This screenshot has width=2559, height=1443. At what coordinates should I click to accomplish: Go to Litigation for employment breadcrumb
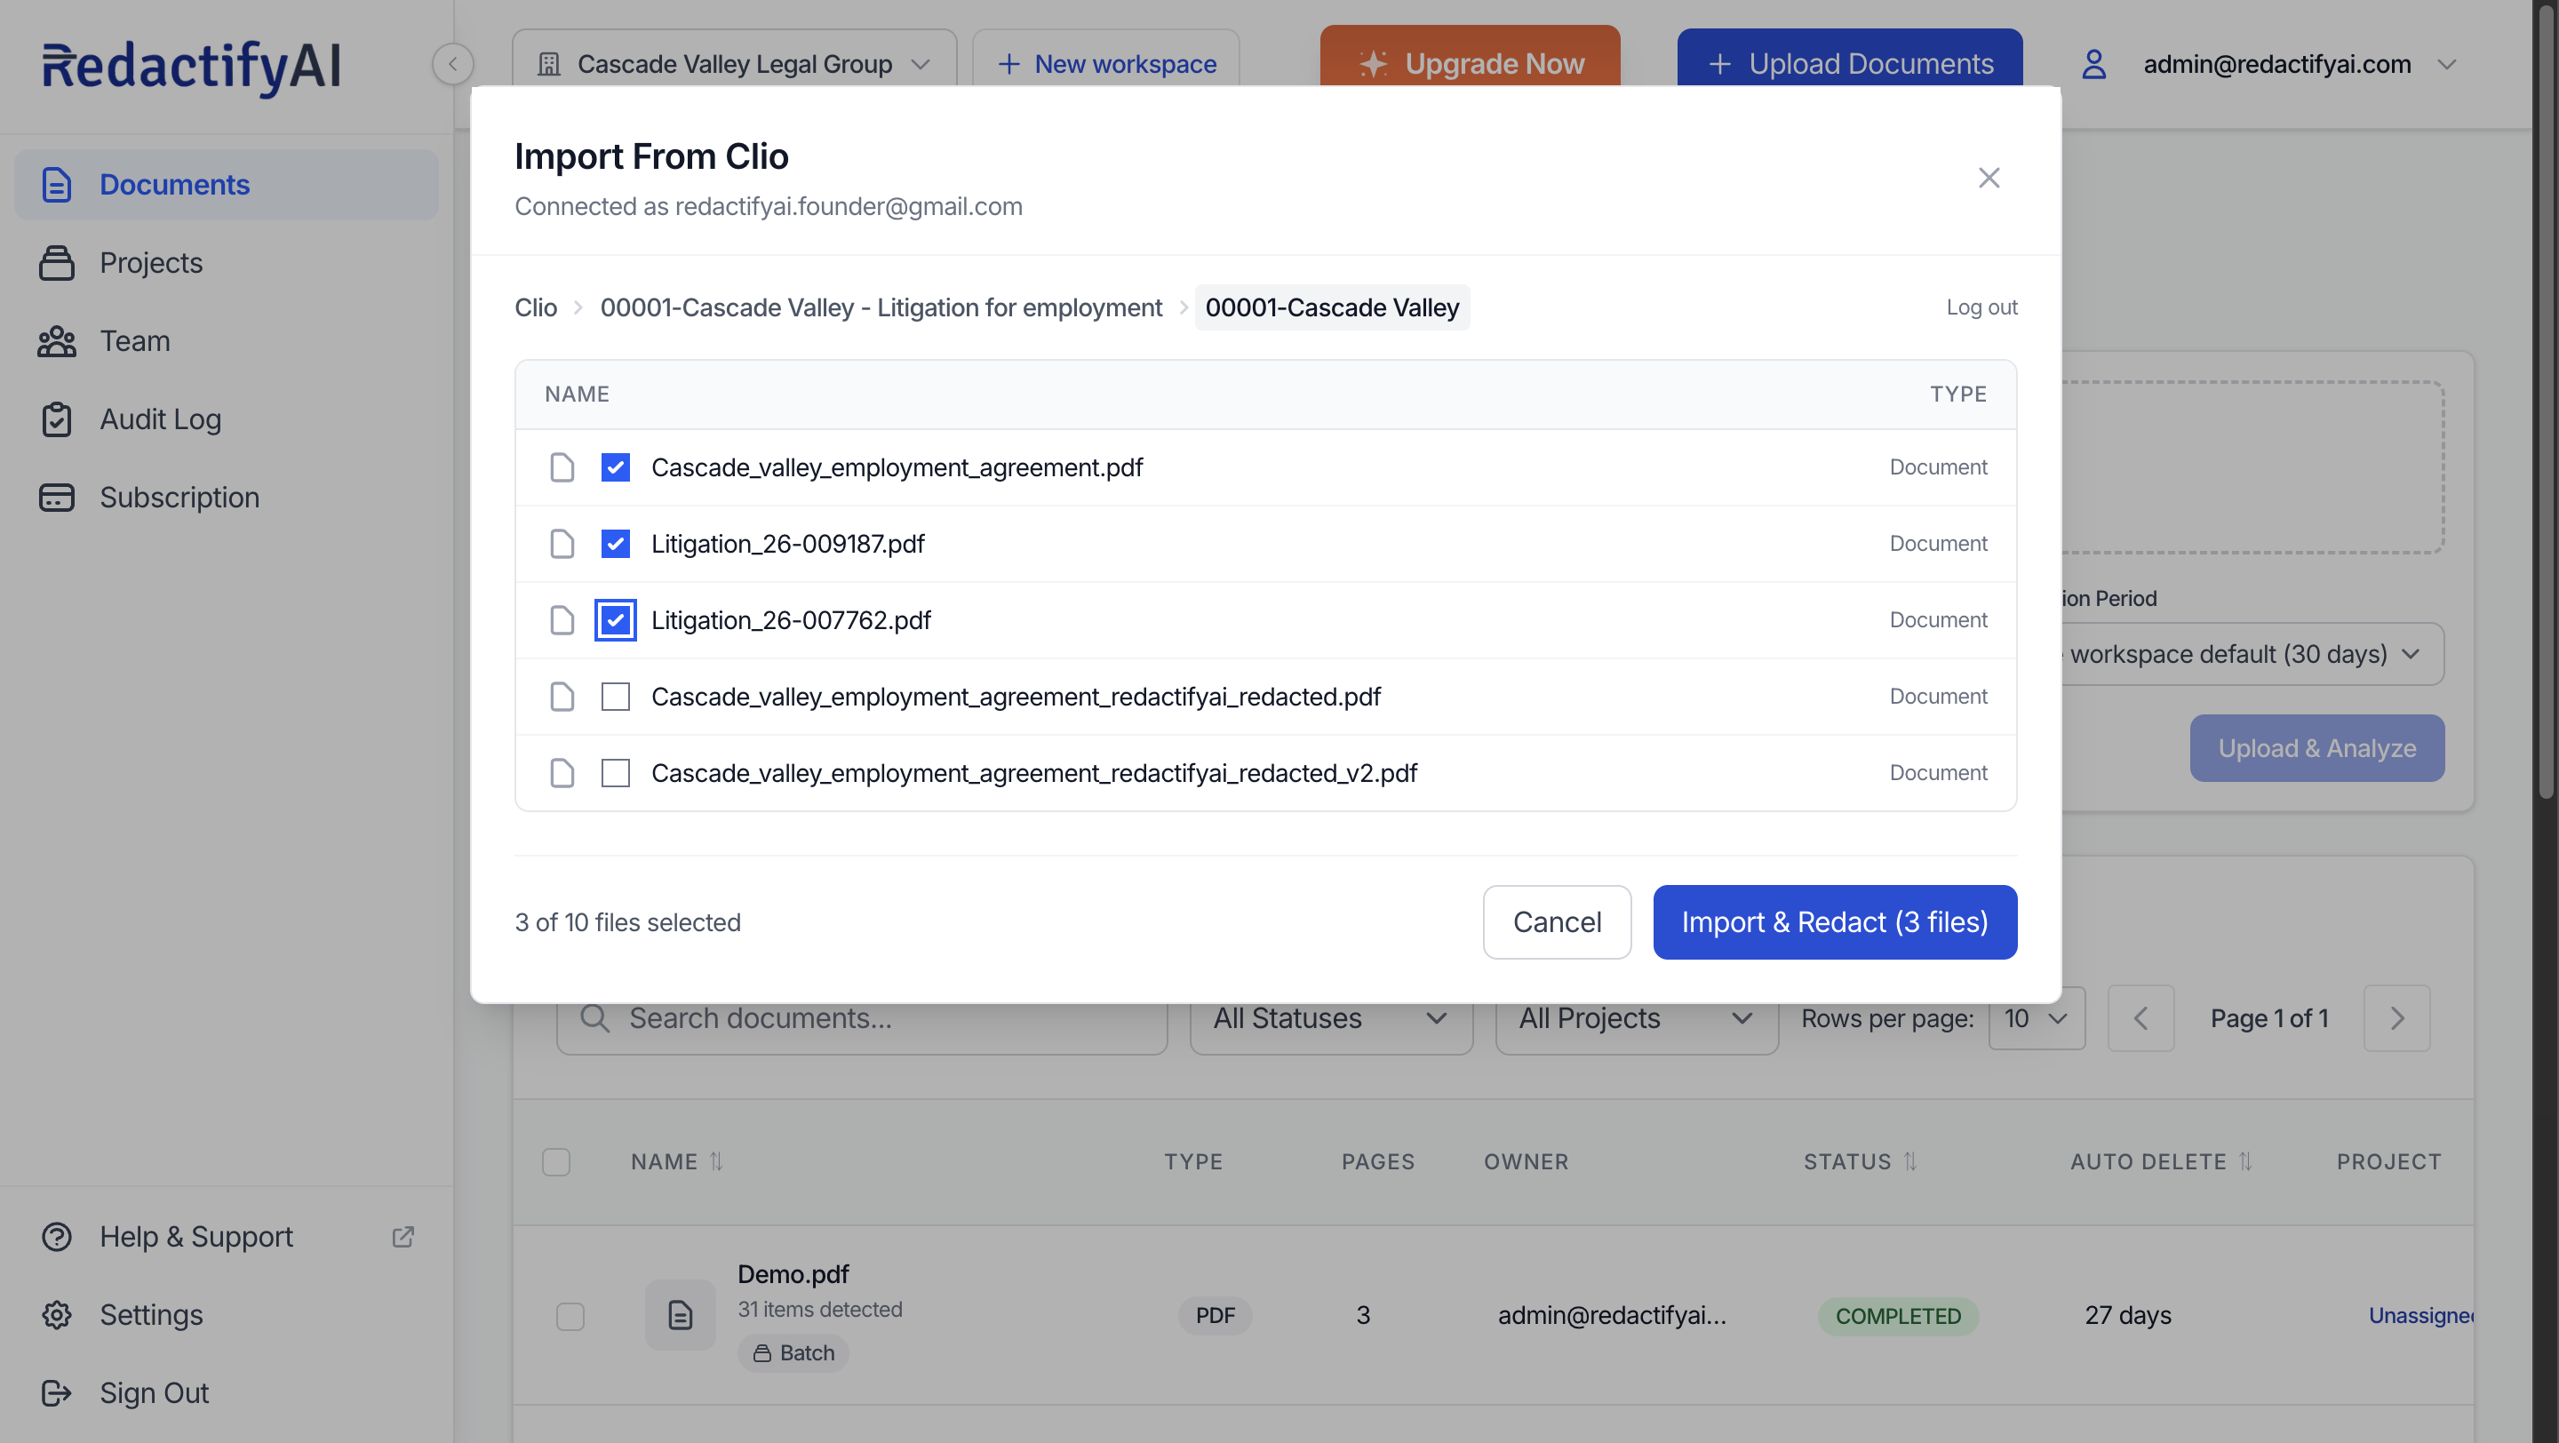pos(881,307)
